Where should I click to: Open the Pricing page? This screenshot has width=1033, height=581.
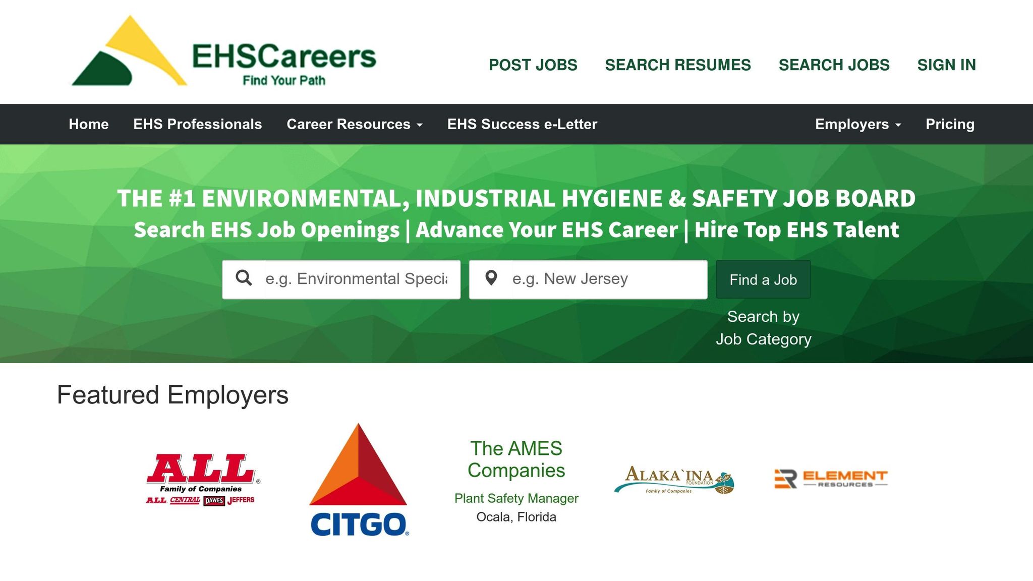click(x=950, y=124)
